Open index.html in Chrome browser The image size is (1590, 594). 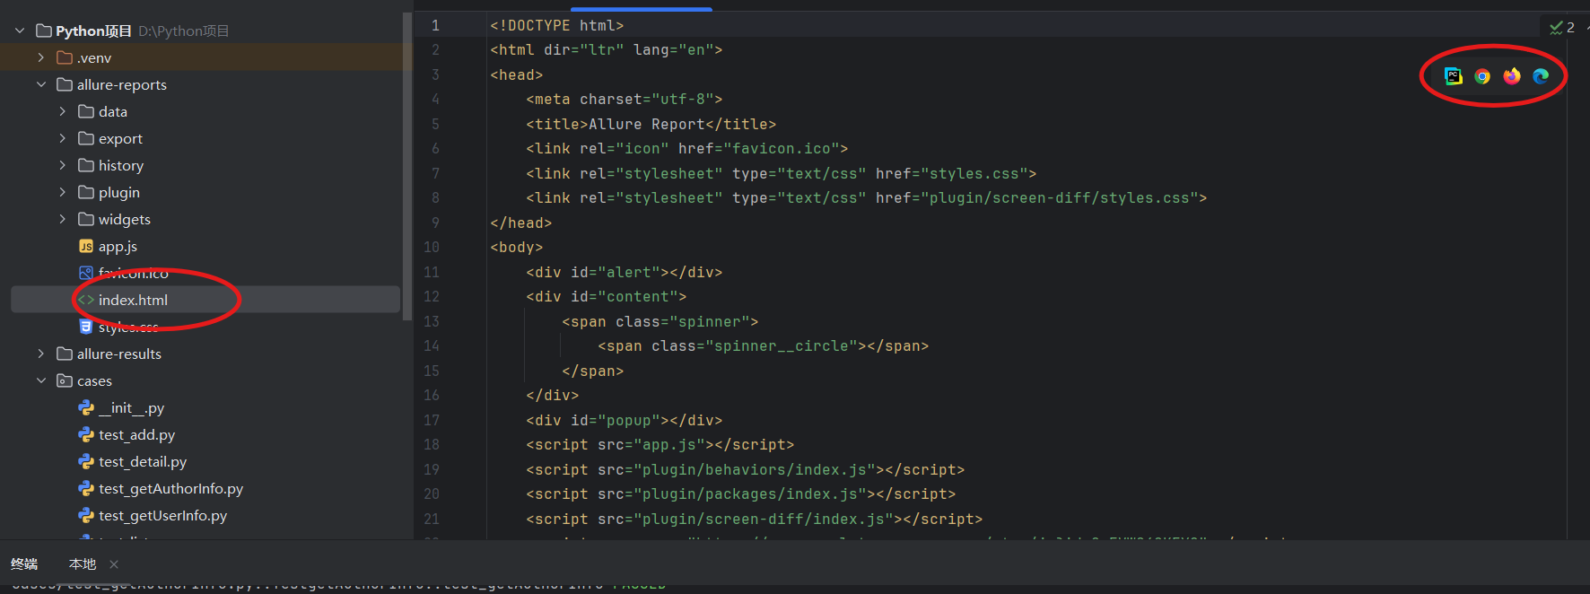[x=1482, y=76]
